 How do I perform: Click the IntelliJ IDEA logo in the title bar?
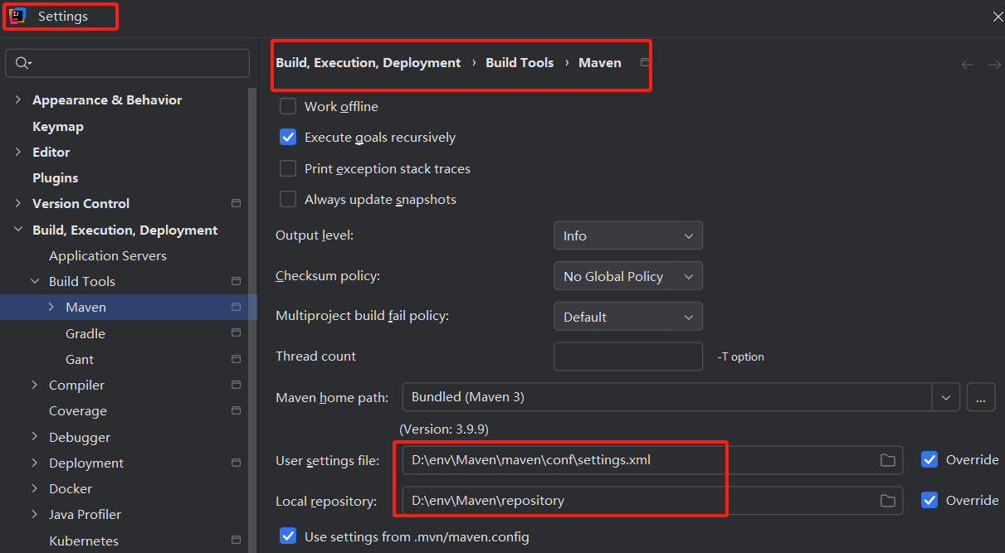(x=17, y=15)
